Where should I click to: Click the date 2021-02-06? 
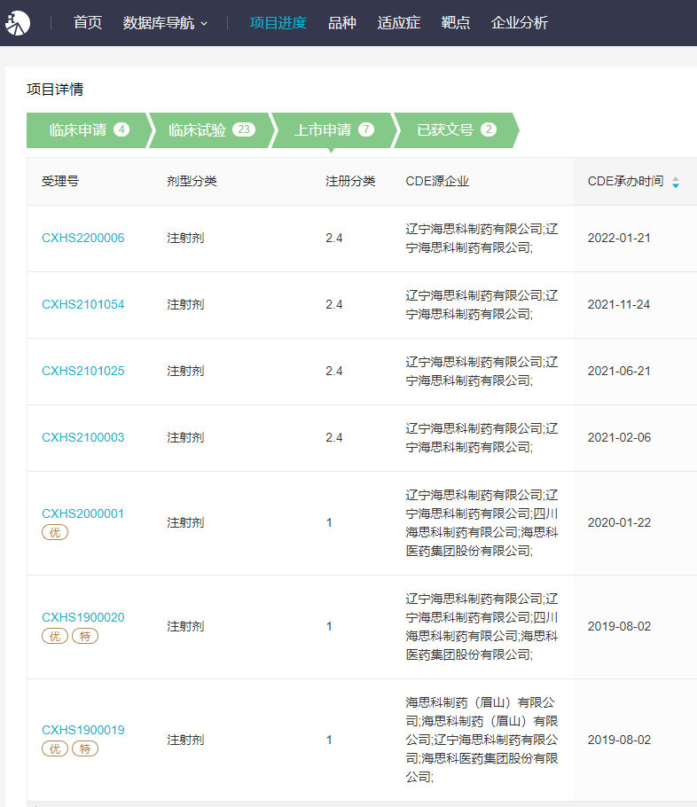click(619, 437)
